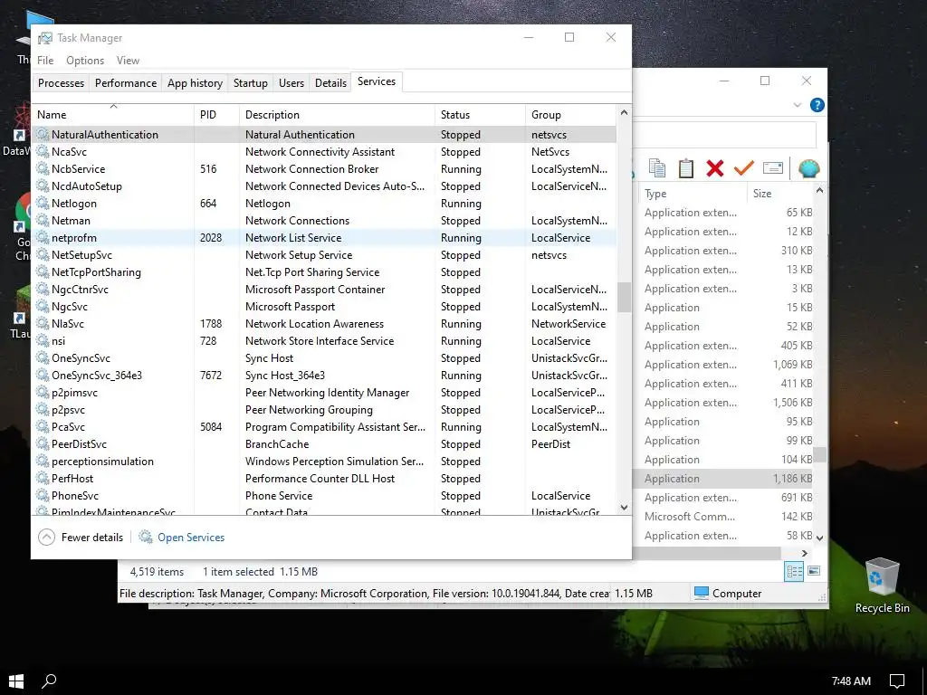Click the orange checkmark icon in Explorer toolbar

click(744, 168)
